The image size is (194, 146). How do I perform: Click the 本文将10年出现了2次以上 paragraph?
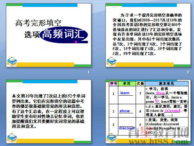[x=48, y=111]
